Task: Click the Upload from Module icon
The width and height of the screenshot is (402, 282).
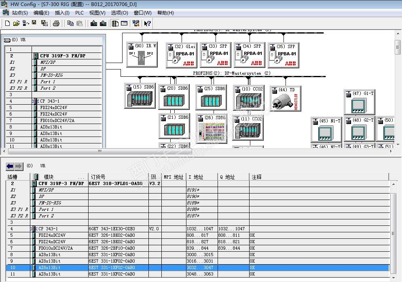Action: (x=103, y=23)
